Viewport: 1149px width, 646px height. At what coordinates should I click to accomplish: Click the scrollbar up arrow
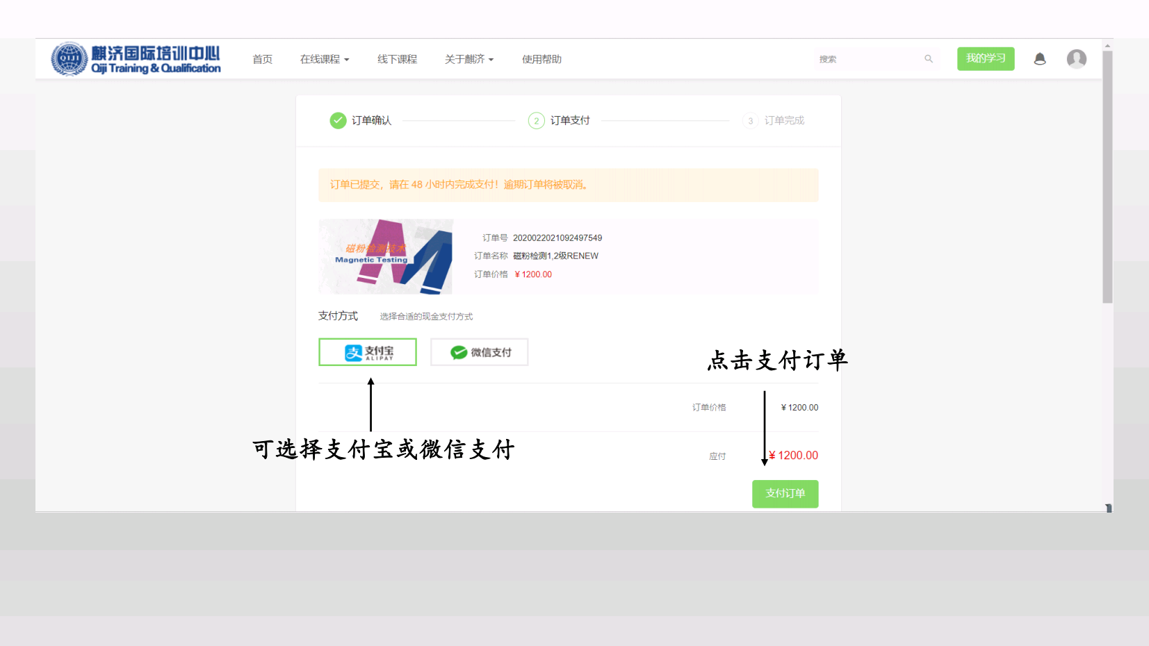pyautogui.click(x=1107, y=46)
